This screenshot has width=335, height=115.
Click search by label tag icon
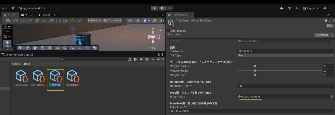[x=141, y=59]
